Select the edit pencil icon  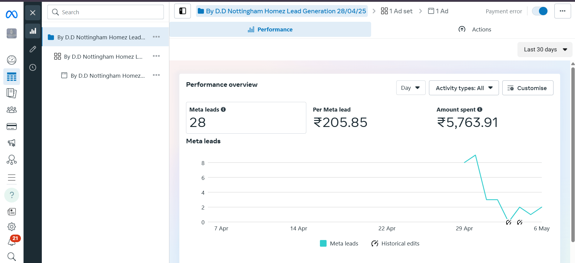coord(33,49)
